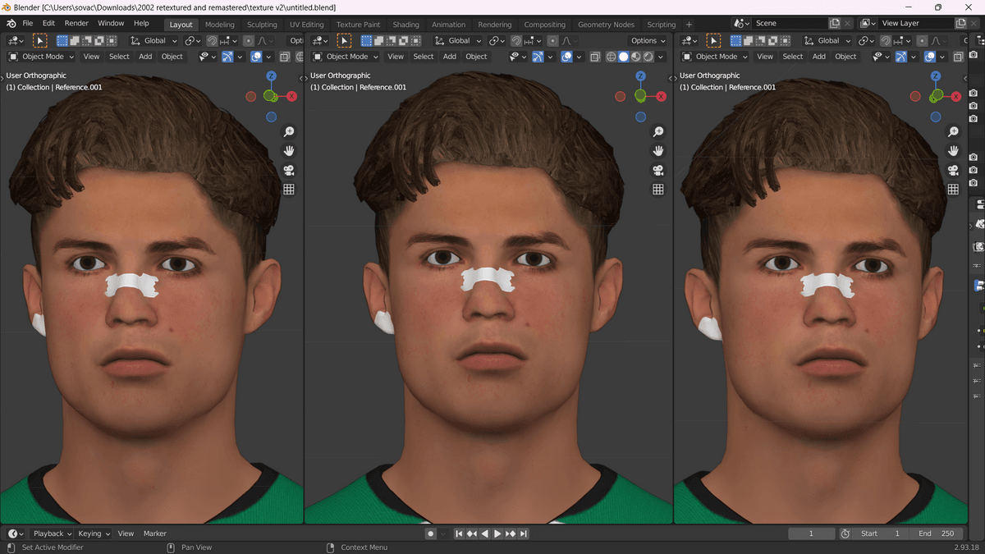This screenshot has width=985, height=554.
Task: Open the Render menu
Action: (x=76, y=23)
